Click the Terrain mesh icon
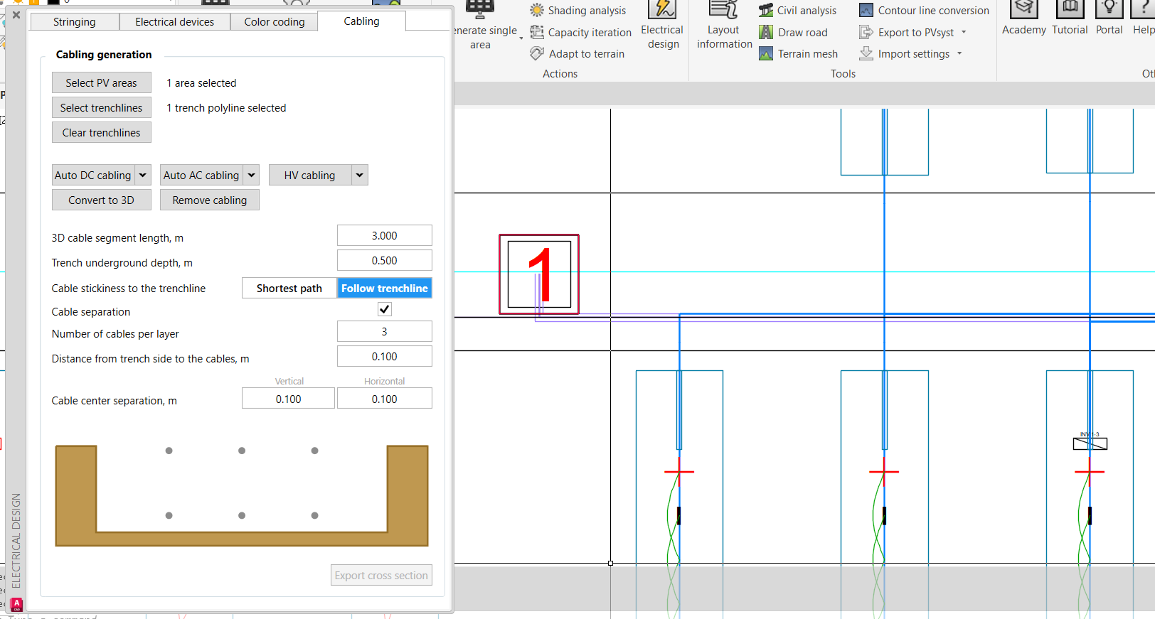This screenshot has width=1155, height=619. pyautogui.click(x=766, y=53)
